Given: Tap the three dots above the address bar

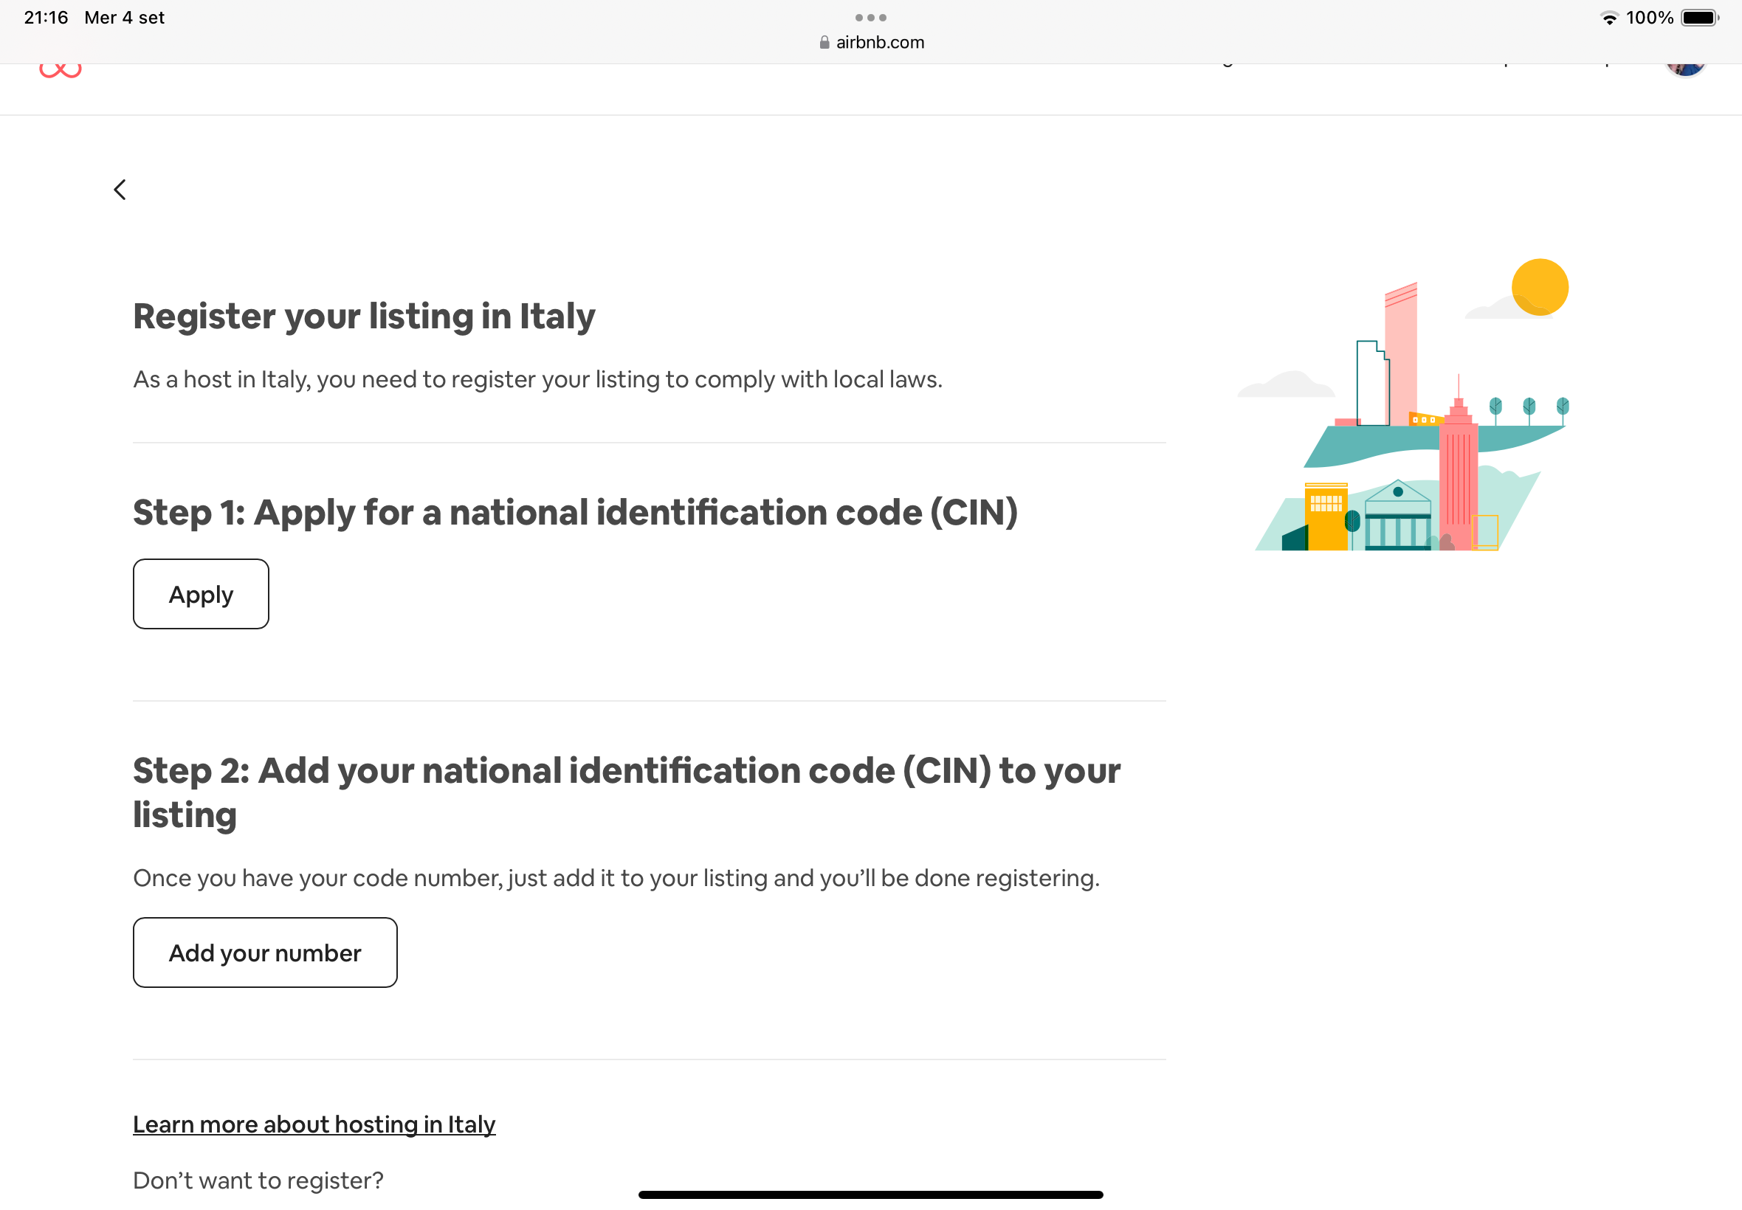Looking at the screenshot, I should [x=870, y=17].
